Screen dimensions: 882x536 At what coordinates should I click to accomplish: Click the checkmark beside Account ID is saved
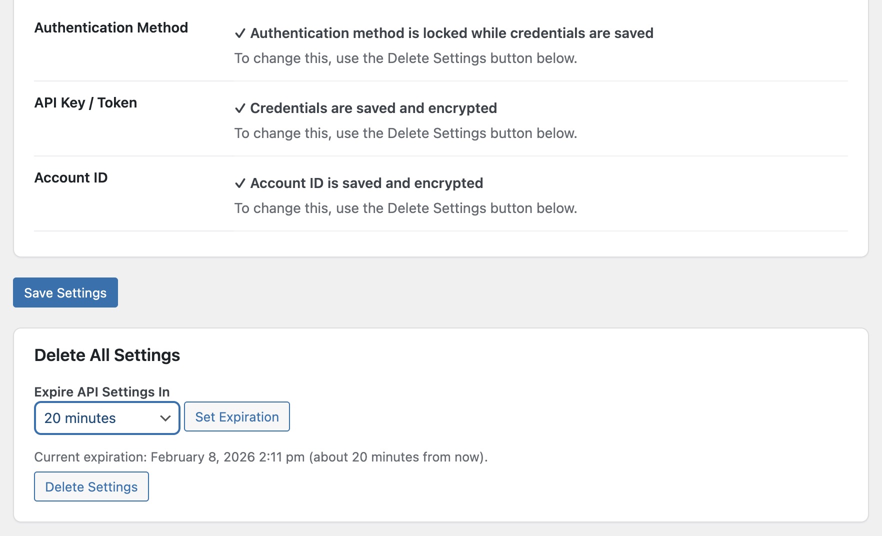[x=240, y=183]
